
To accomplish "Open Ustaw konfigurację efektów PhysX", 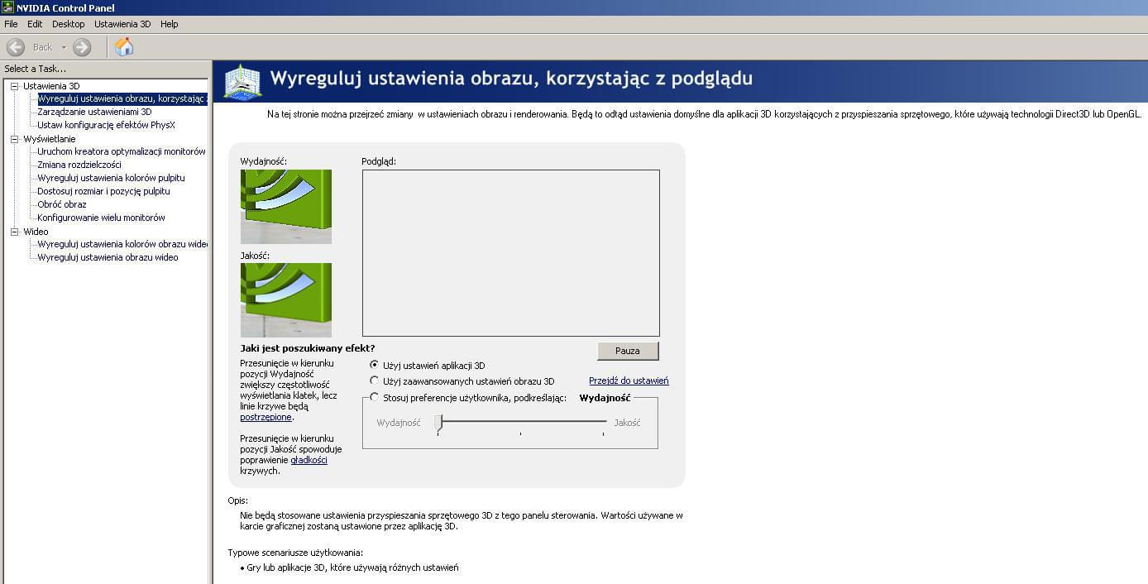I will click(106, 125).
